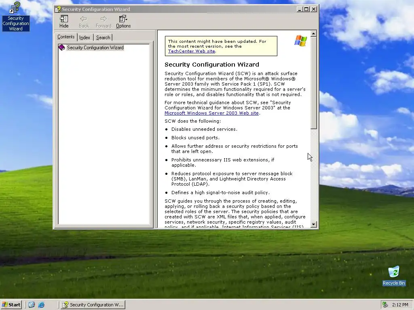414x310 pixels.
Task: Select the Recycle Bin desktop icon
Action: pyautogui.click(x=394, y=276)
